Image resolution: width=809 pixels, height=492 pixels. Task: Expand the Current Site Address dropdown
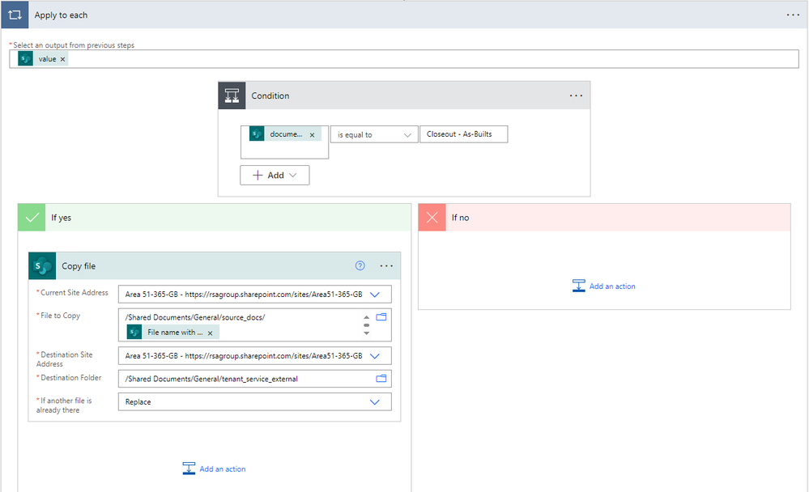375,295
